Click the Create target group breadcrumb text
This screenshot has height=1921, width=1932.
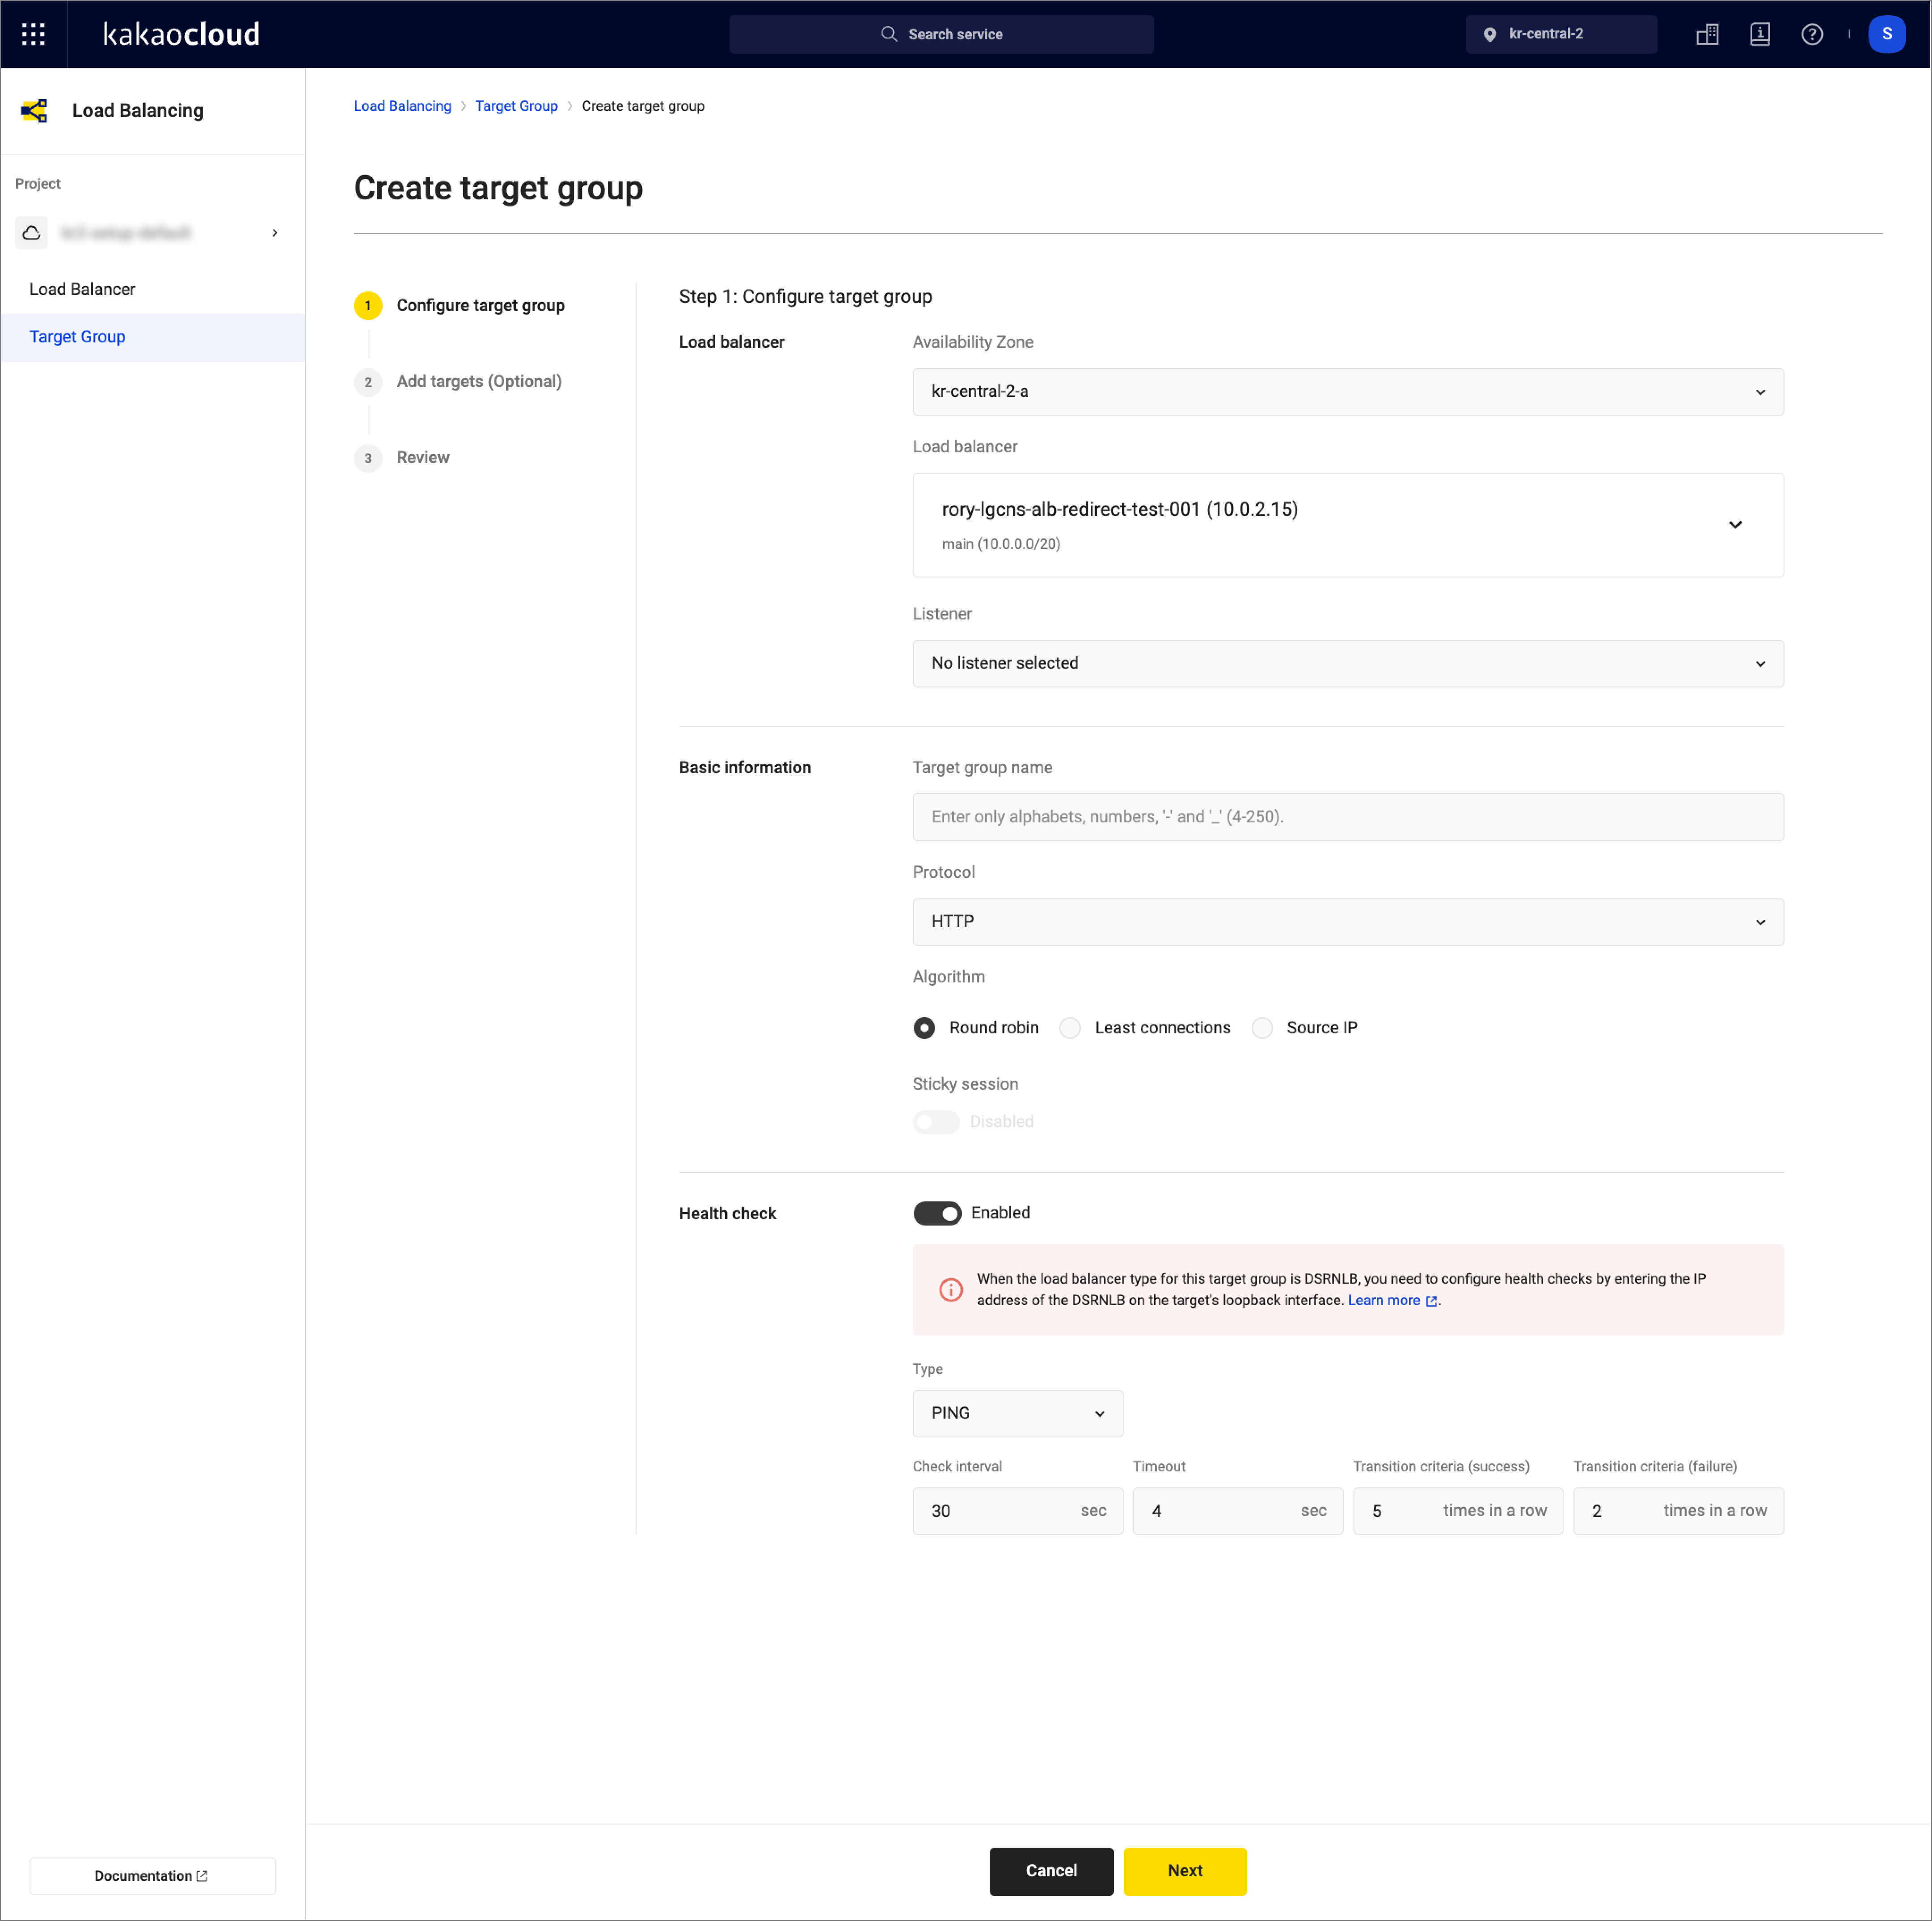point(643,106)
